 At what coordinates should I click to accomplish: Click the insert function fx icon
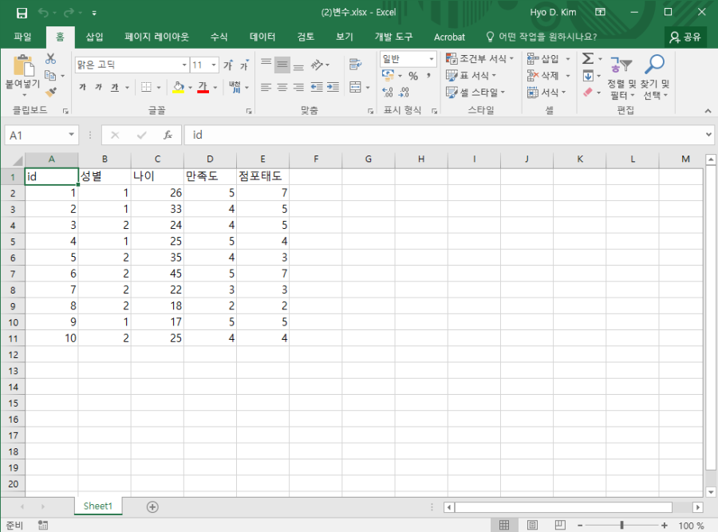point(168,136)
